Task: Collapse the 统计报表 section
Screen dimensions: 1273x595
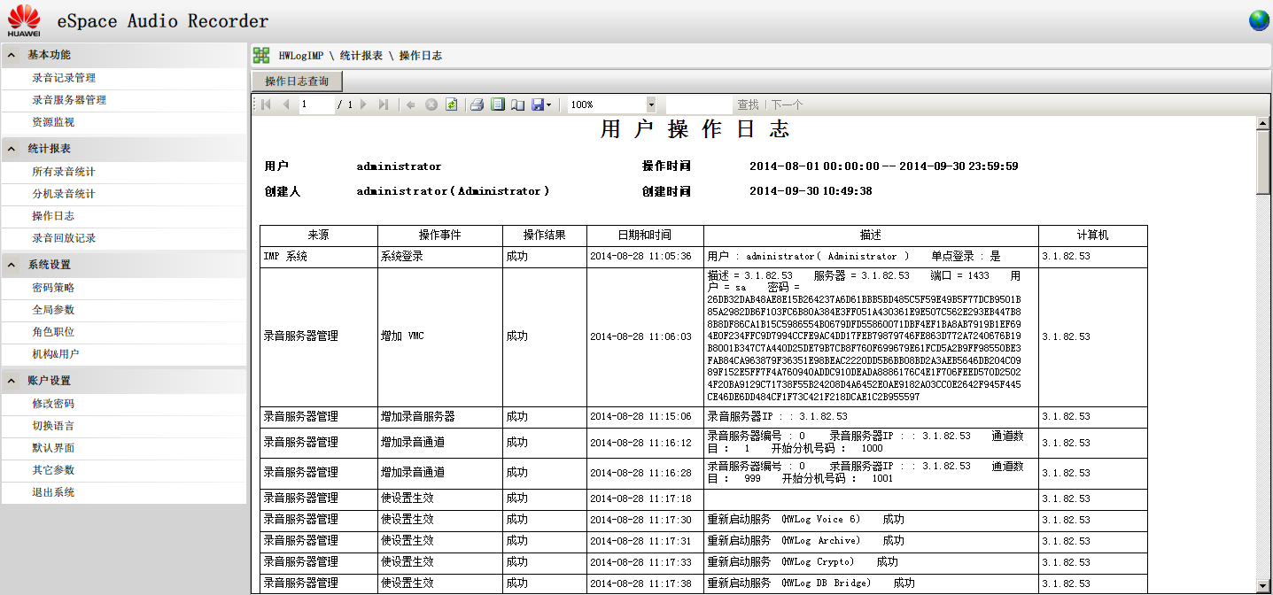Action: tap(12, 149)
